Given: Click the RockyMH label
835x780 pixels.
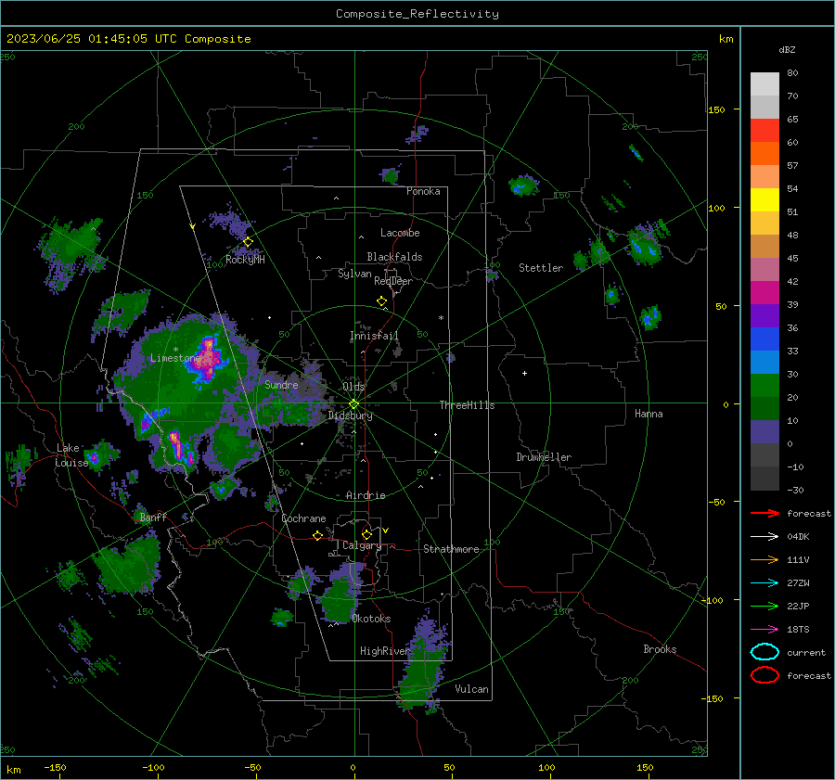Looking at the screenshot, I should coord(245,260).
